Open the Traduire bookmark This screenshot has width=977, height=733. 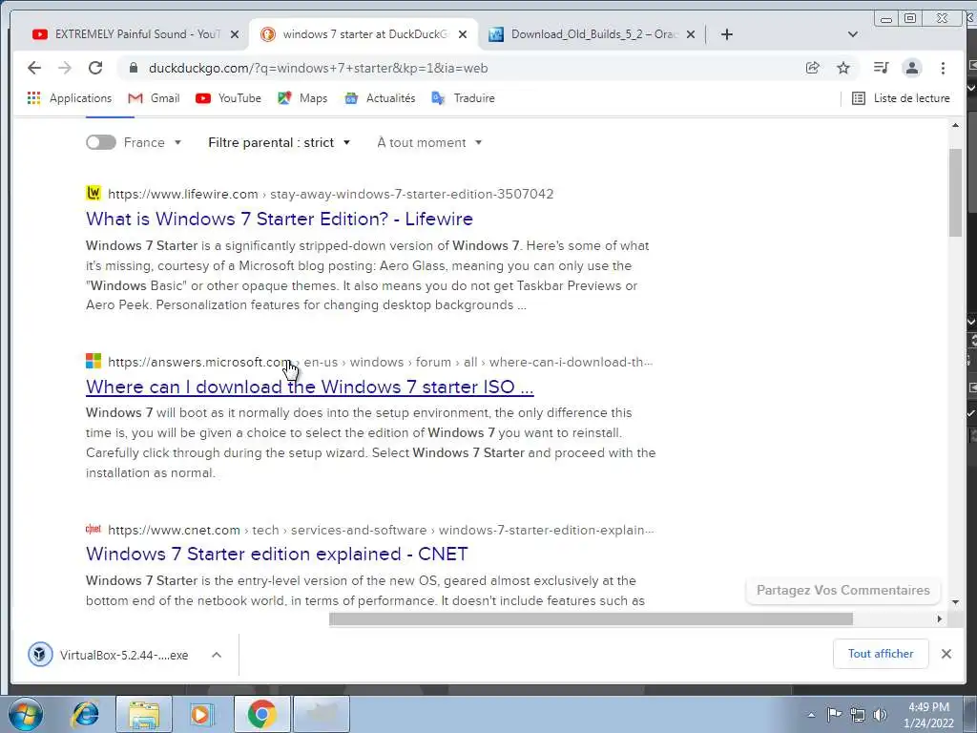pyautogui.click(x=463, y=98)
